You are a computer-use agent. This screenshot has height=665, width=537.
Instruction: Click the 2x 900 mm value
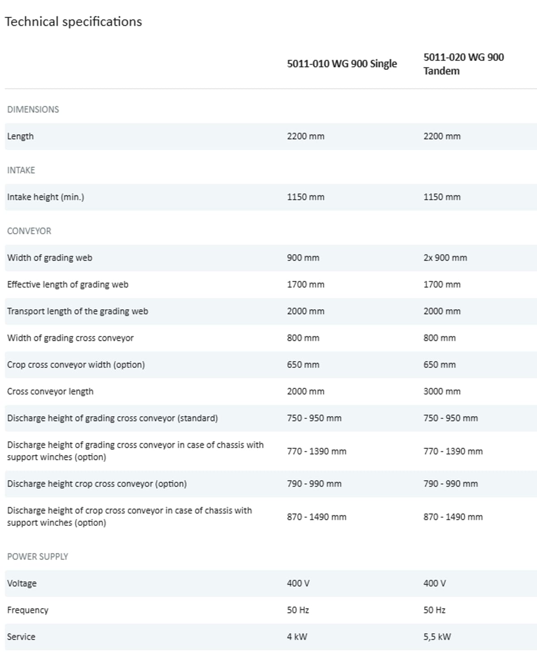tap(445, 258)
